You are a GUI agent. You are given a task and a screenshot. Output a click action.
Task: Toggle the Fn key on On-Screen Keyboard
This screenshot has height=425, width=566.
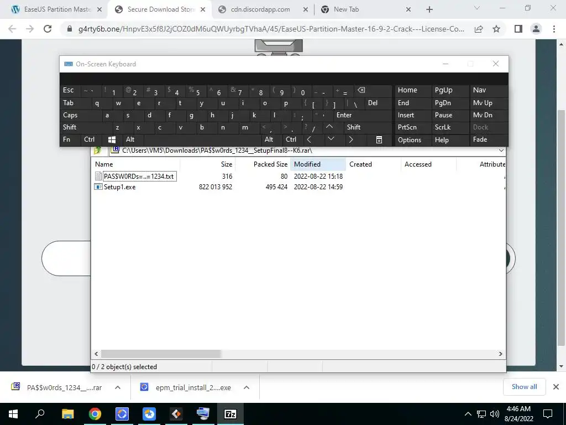click(x=70, y=139)
